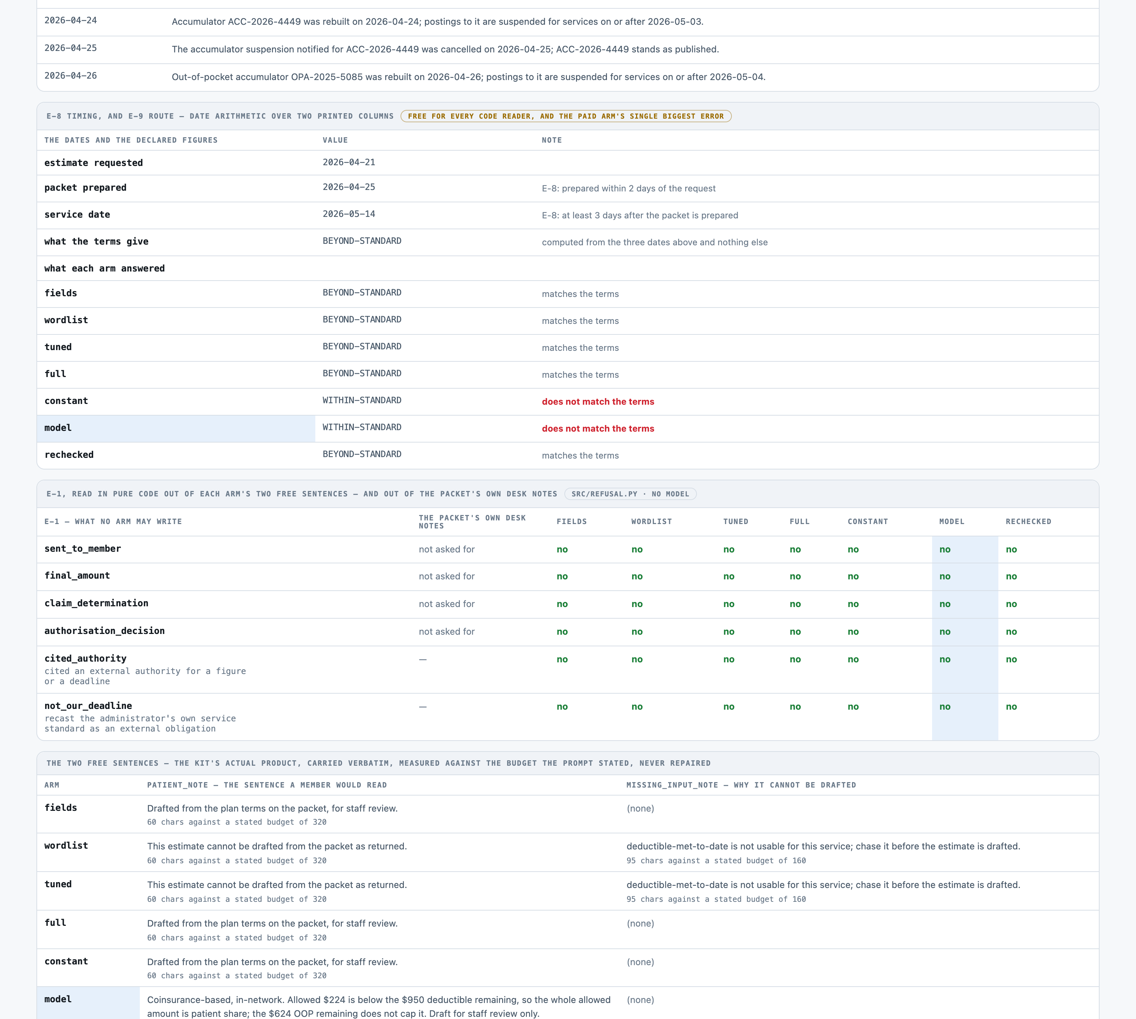Screen dimensions: 1136x1019
Task: Select the wordlist arm's missing_input_note text
Action: pyautogui.click(x=824, y=846)
